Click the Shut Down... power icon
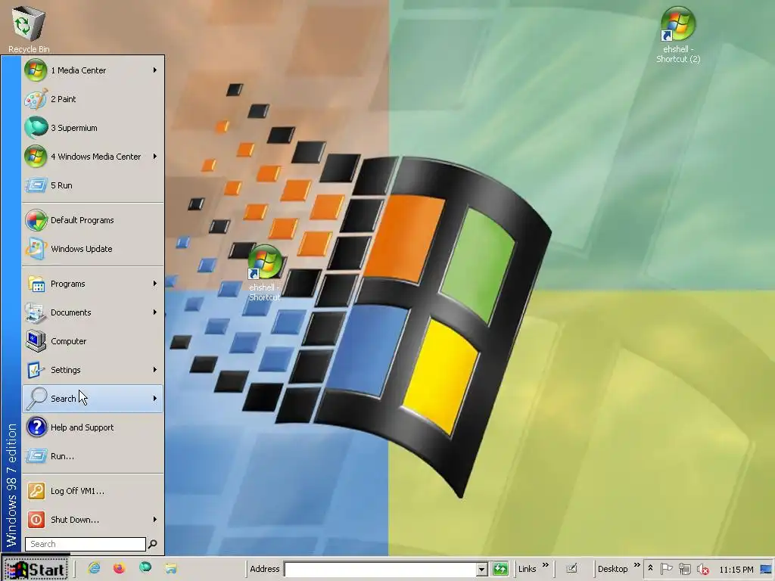The image size is (775, 581). coord(36,519)
